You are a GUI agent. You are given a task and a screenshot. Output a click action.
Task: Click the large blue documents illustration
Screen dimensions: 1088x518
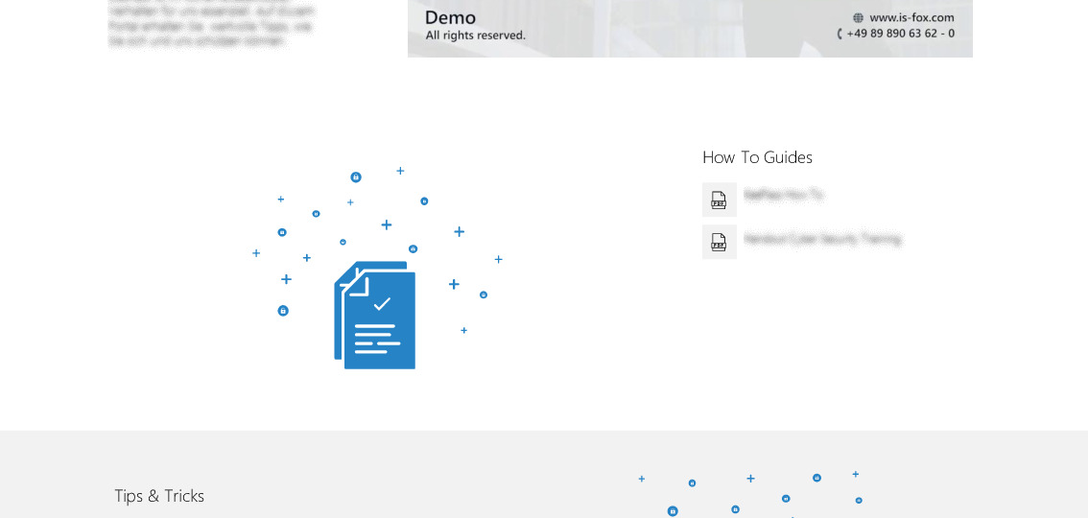(375, 315)
